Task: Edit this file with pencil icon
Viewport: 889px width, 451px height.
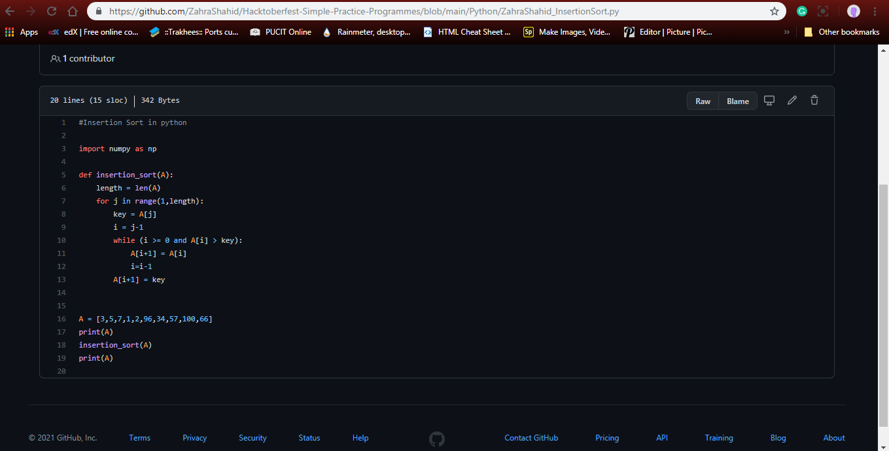Action: [792, 100]
